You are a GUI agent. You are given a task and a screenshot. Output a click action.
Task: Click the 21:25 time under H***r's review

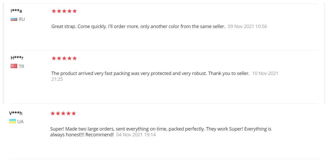pos(57,79)
